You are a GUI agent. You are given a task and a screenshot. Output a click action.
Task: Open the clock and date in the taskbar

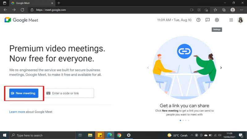(x=229, y=135)
